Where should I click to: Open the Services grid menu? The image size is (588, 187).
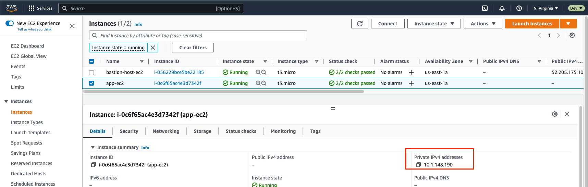[x=40, y=8]
